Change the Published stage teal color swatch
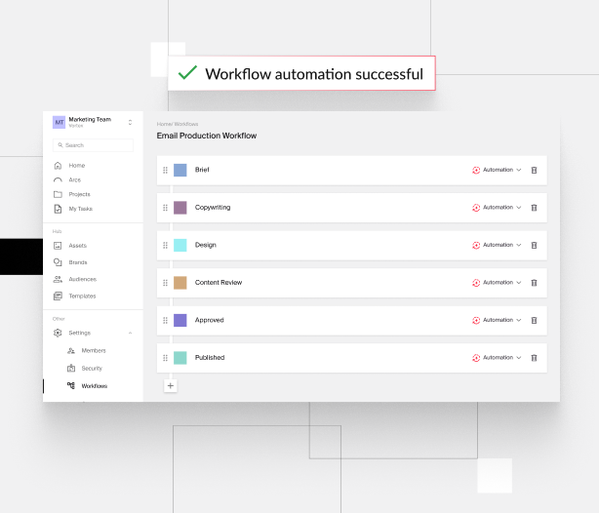The height and width of the screenshot is (513, 599). coord(180,358)
